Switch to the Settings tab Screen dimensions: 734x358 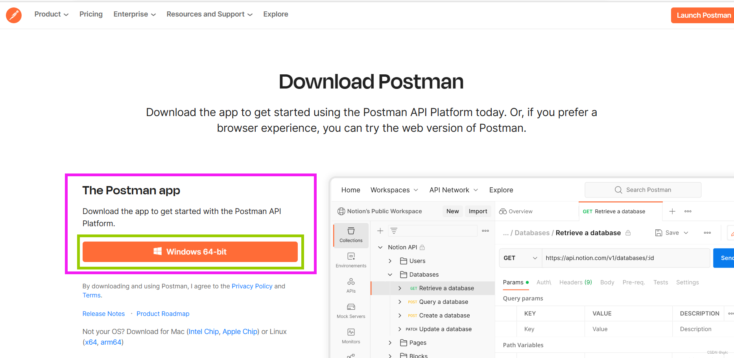pyautogui.click(x=688, y=282)
